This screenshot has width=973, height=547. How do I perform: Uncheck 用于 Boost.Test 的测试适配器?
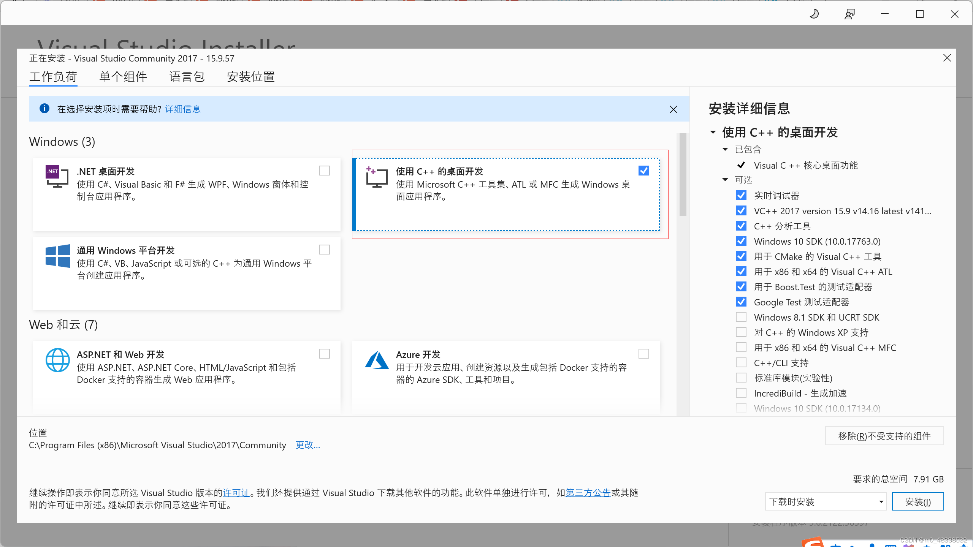click(741, 286)
